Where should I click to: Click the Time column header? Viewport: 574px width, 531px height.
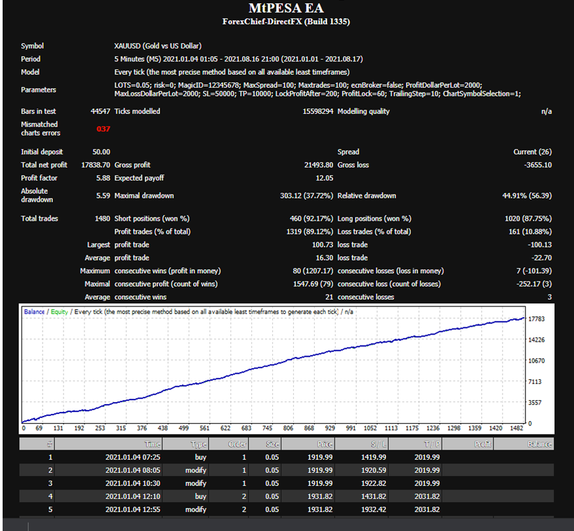click(x=152, y=444)
